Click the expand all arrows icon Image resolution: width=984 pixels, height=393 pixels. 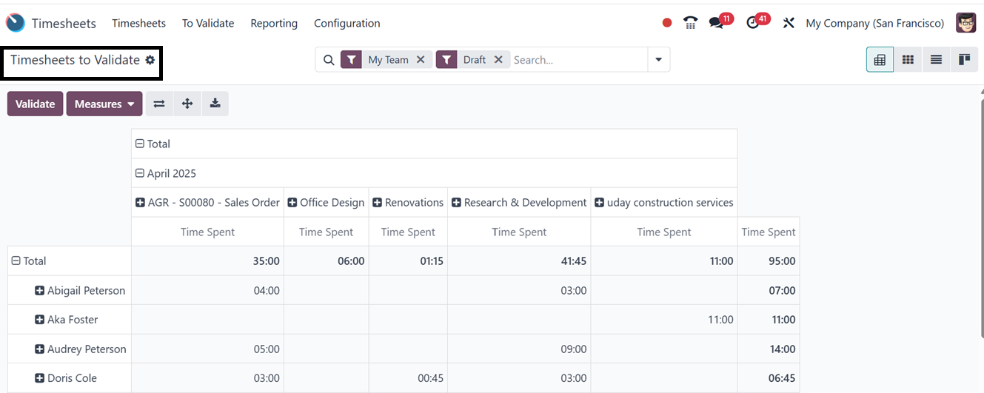187,104
